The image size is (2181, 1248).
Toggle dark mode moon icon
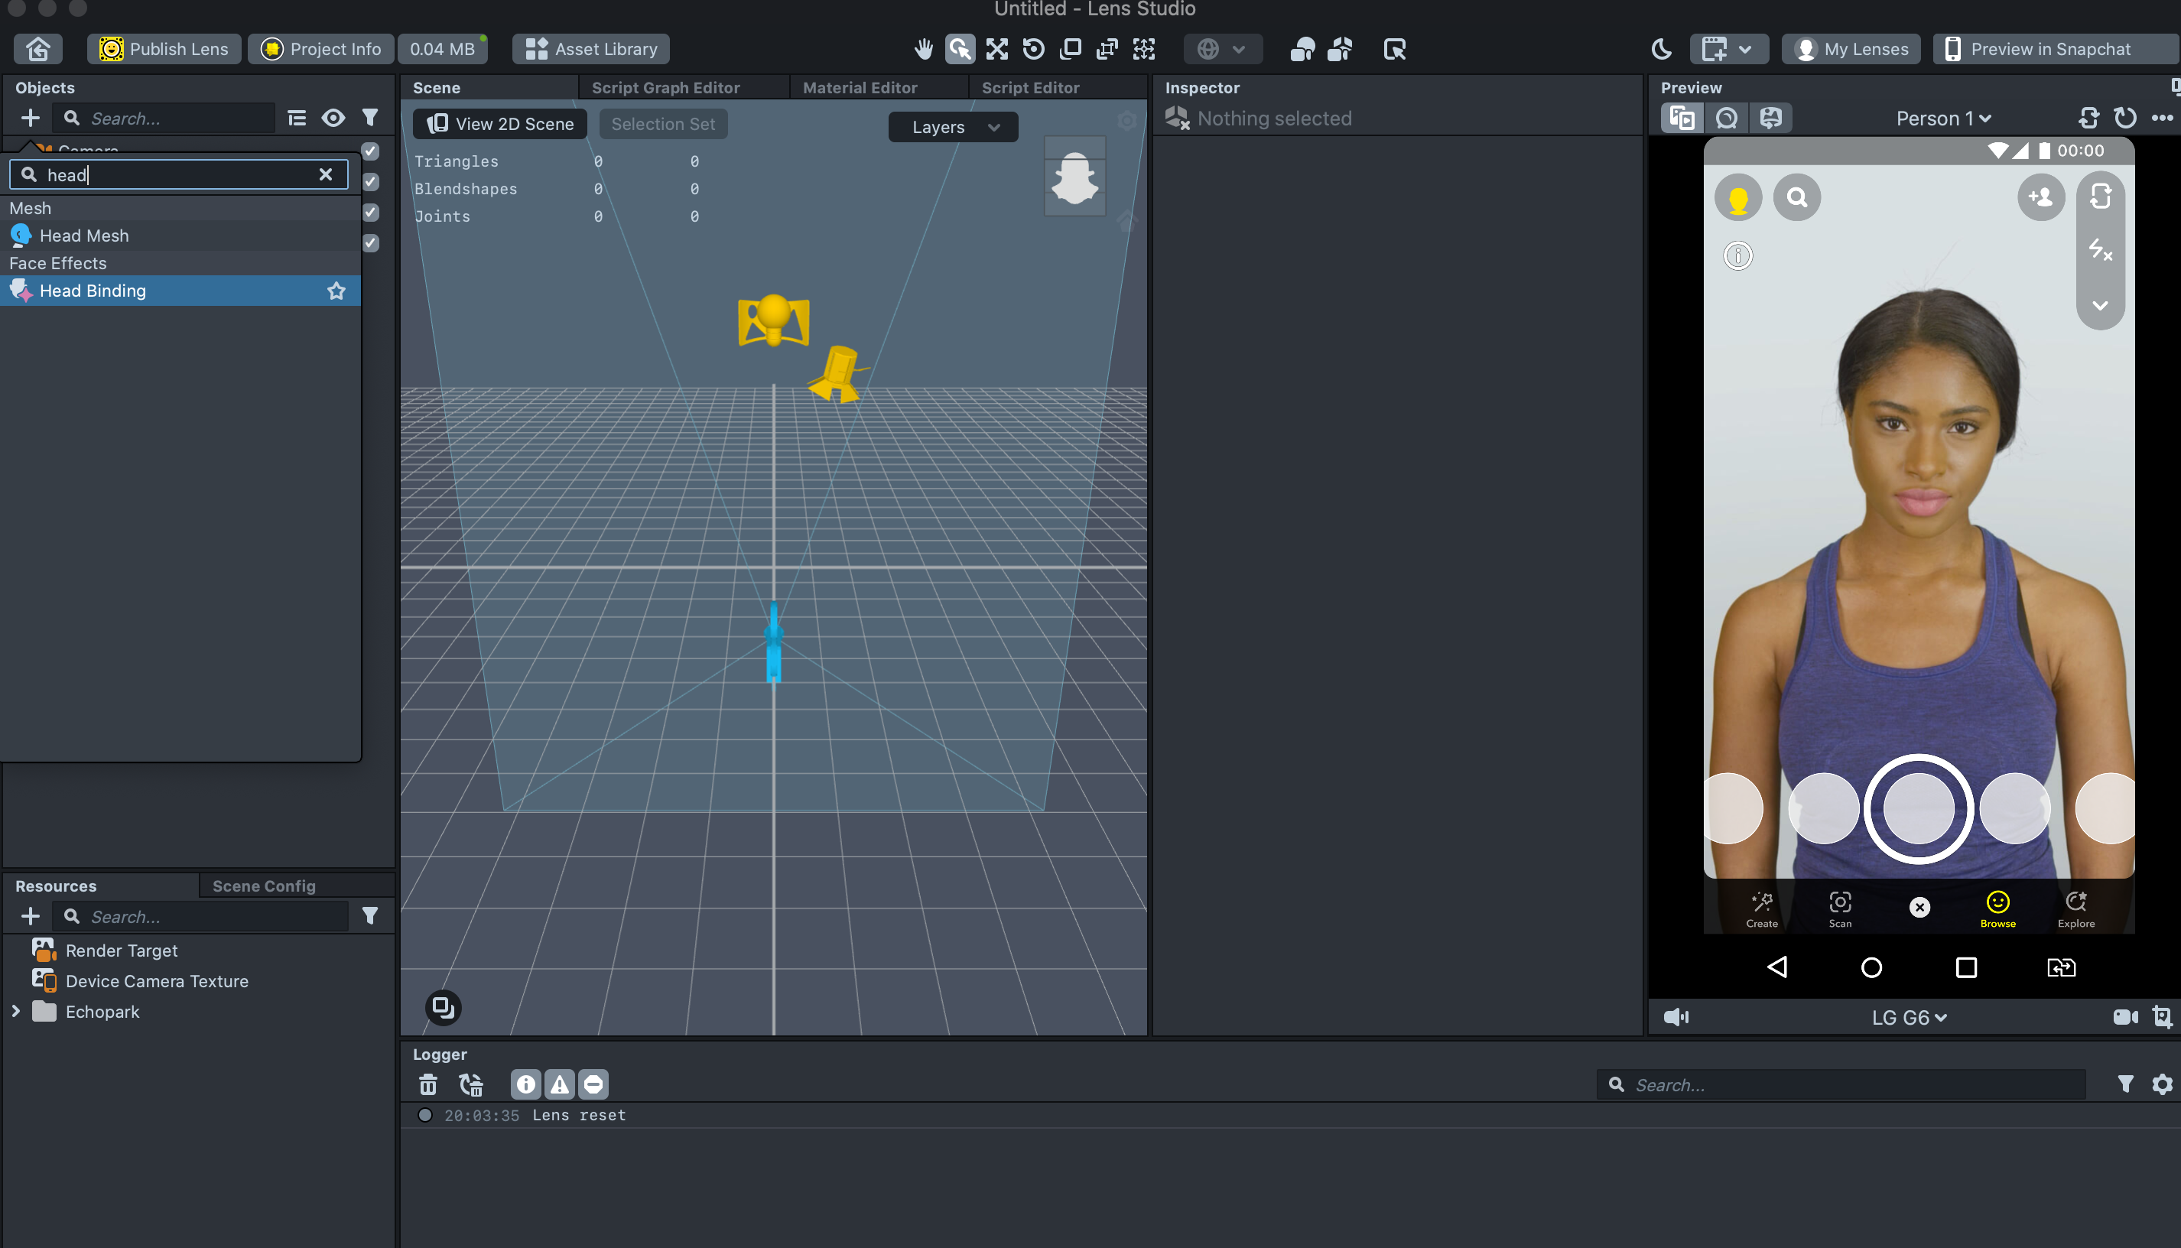click(1661, 49)
